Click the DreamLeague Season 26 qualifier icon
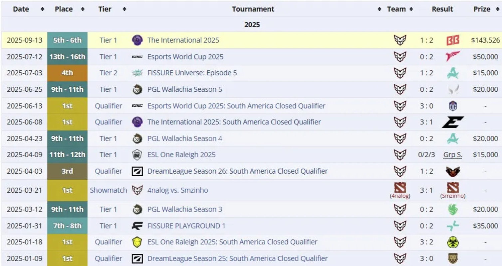 pos(138,171)
